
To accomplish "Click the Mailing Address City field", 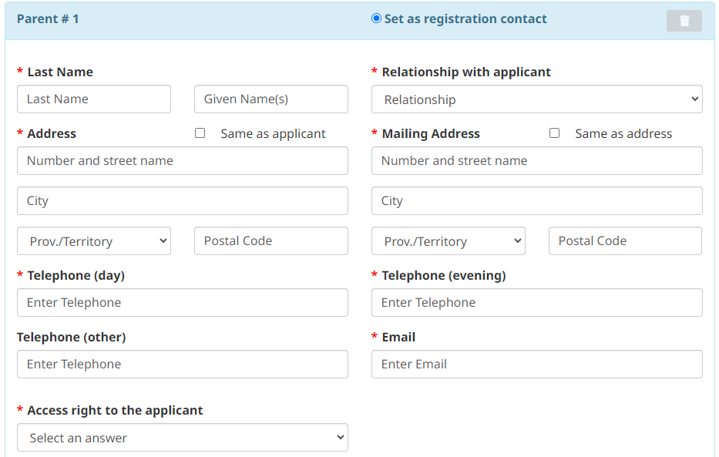I will coord(536,201).
